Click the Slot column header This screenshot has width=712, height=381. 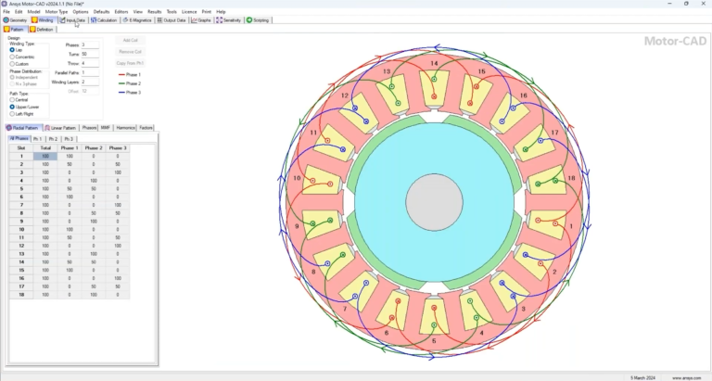pyautogui.click(x=21, y=148)
